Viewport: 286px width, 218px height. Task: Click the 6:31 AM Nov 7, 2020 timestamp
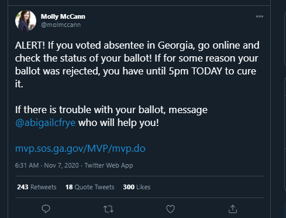pos(47,165)
